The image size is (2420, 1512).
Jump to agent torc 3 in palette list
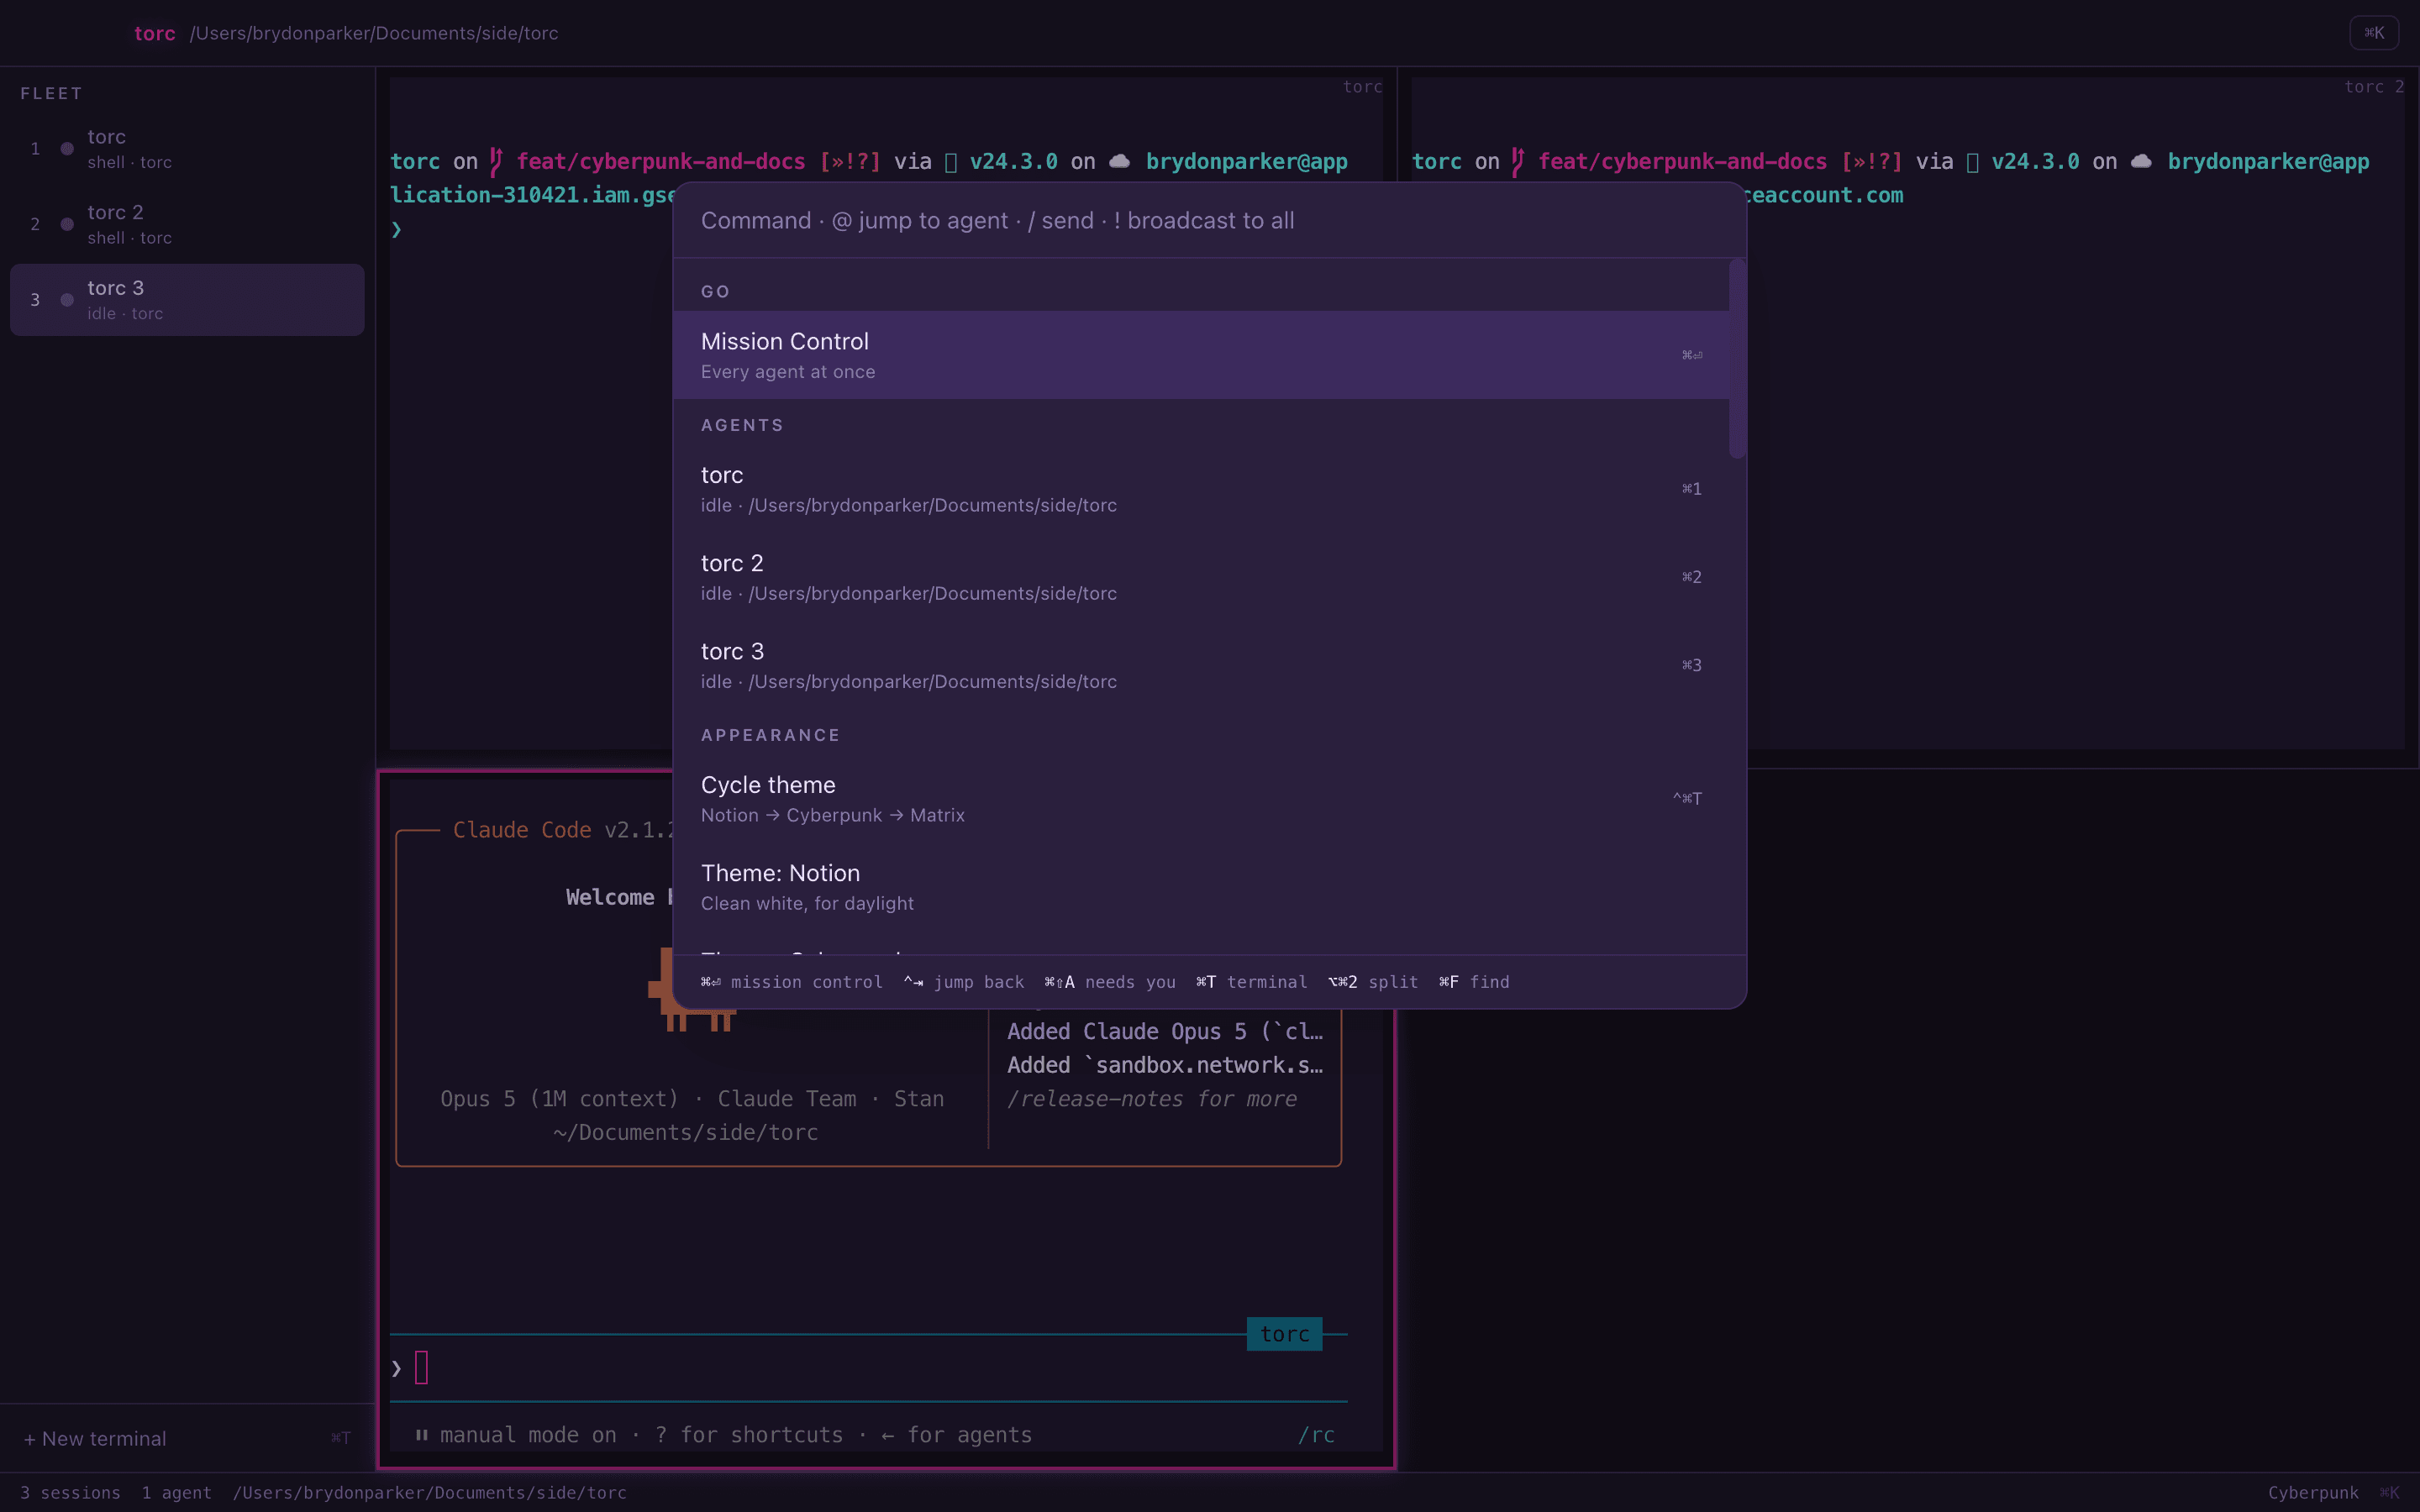pos(1201,665)
